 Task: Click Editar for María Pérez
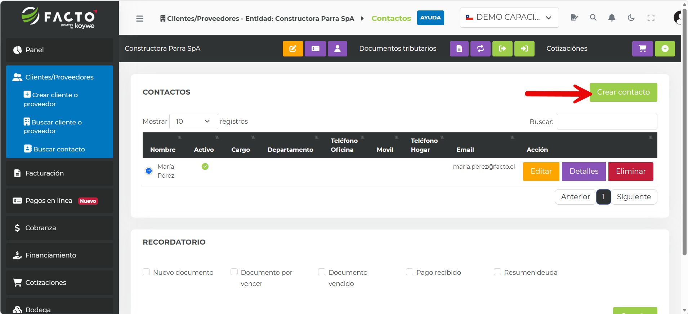(x=541, y=172)
